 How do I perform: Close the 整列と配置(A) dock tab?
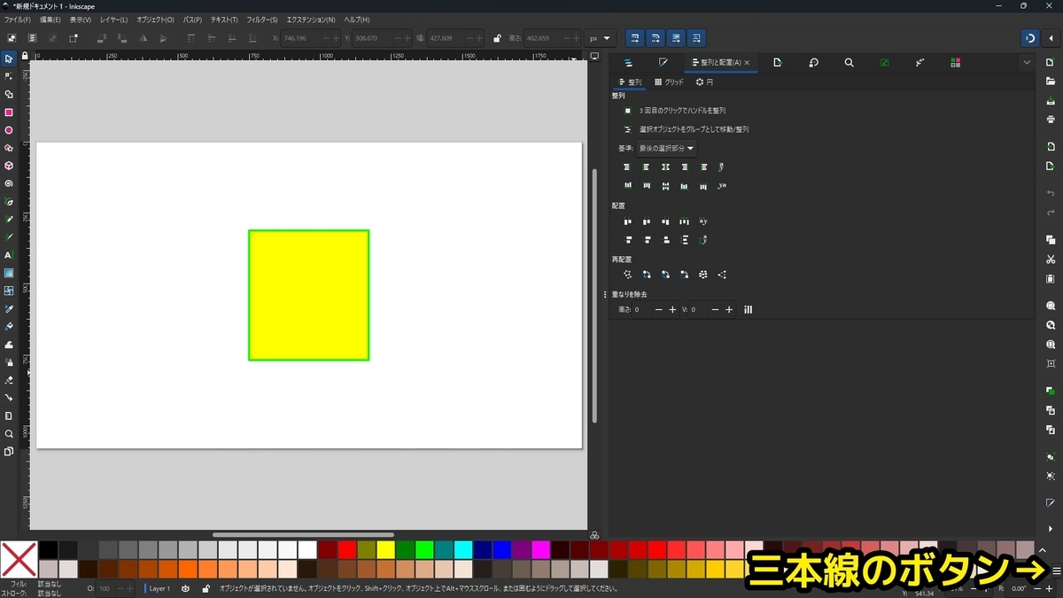pos(747,63)
